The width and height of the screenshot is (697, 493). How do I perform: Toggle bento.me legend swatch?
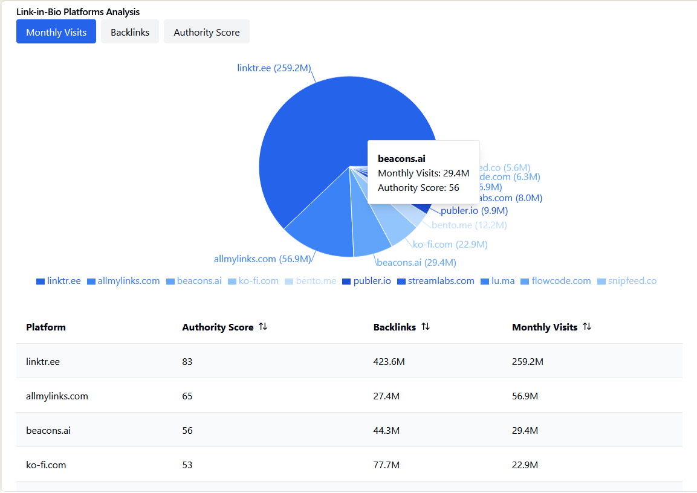(x=289, y=282)
